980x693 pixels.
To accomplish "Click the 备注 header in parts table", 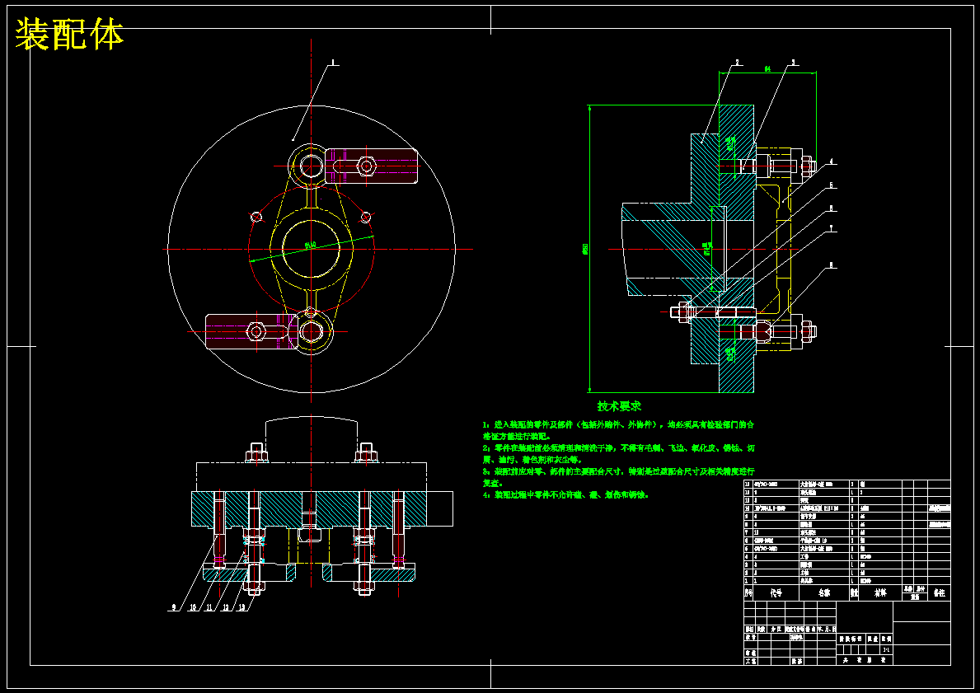I will click(940, 592).
